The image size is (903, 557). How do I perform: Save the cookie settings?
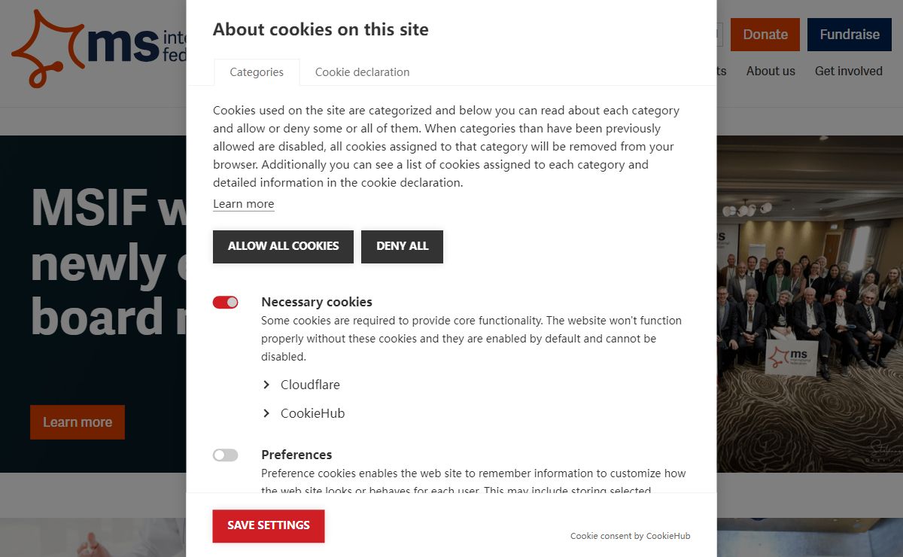click(269, 526)
